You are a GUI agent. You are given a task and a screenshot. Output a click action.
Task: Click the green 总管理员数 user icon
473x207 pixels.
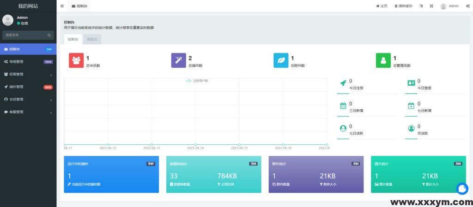pos(383,61)
